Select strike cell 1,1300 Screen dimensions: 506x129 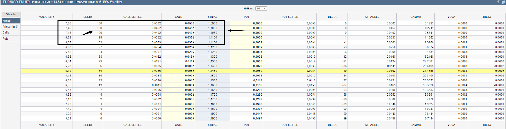pos(212,57)
